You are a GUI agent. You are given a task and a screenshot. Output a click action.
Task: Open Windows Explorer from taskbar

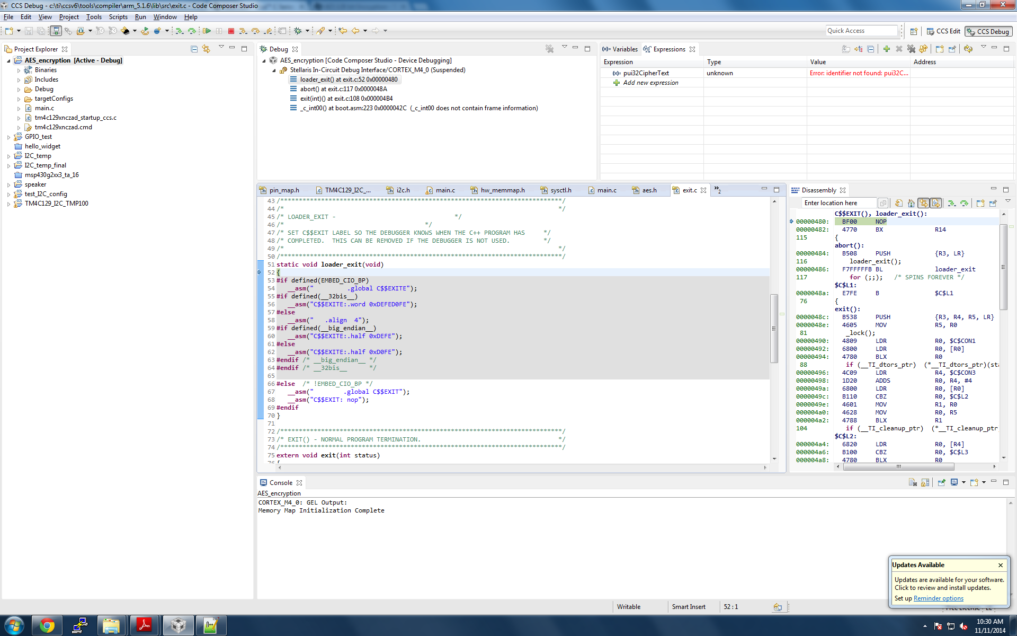pyautogui.click(x=111, y=626)
